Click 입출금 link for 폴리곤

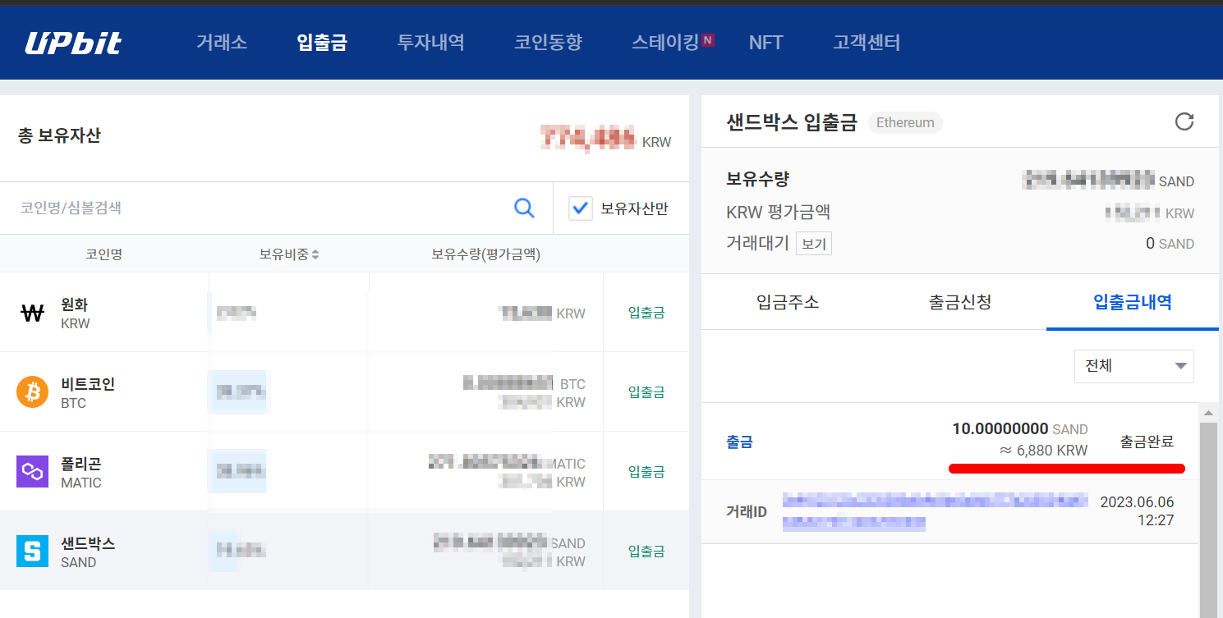point(646,472)
